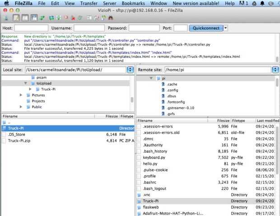The width and height of the screenshot is (280, 216).
Task: Expand the Pictures folder in the local tree
Action: tap(21, 95)
